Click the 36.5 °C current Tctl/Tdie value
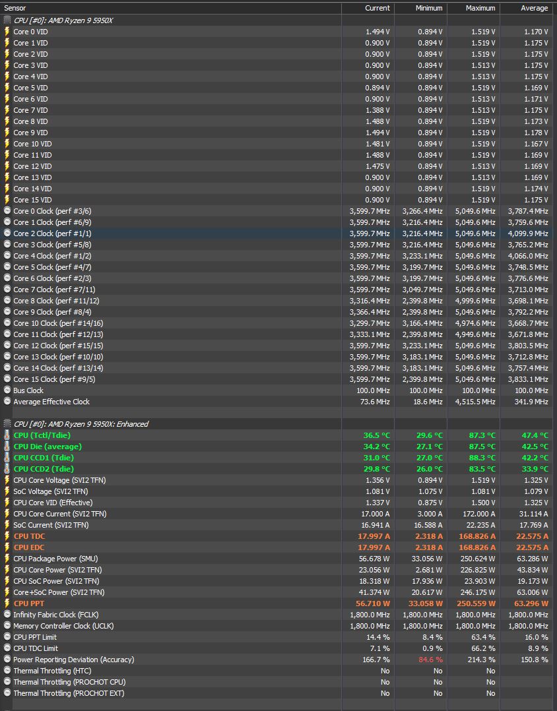 376,435
